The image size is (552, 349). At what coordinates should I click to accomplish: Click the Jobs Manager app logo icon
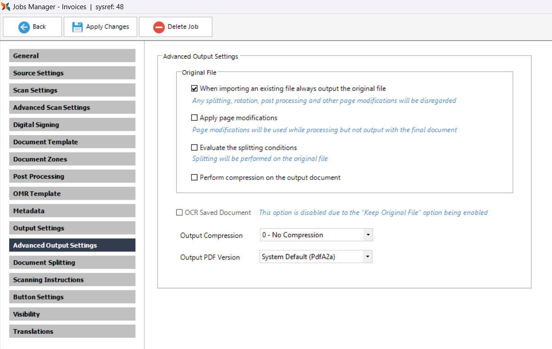[6, 7]
